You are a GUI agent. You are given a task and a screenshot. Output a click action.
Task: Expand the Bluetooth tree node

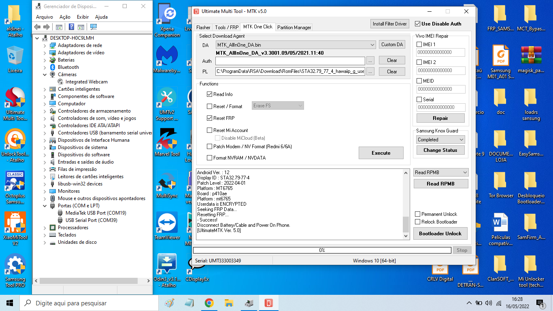(45, 67)
